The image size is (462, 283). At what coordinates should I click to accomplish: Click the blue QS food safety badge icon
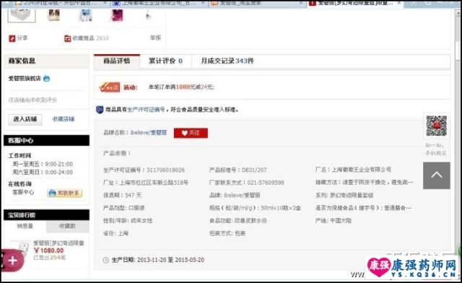[x=100, y=110]
